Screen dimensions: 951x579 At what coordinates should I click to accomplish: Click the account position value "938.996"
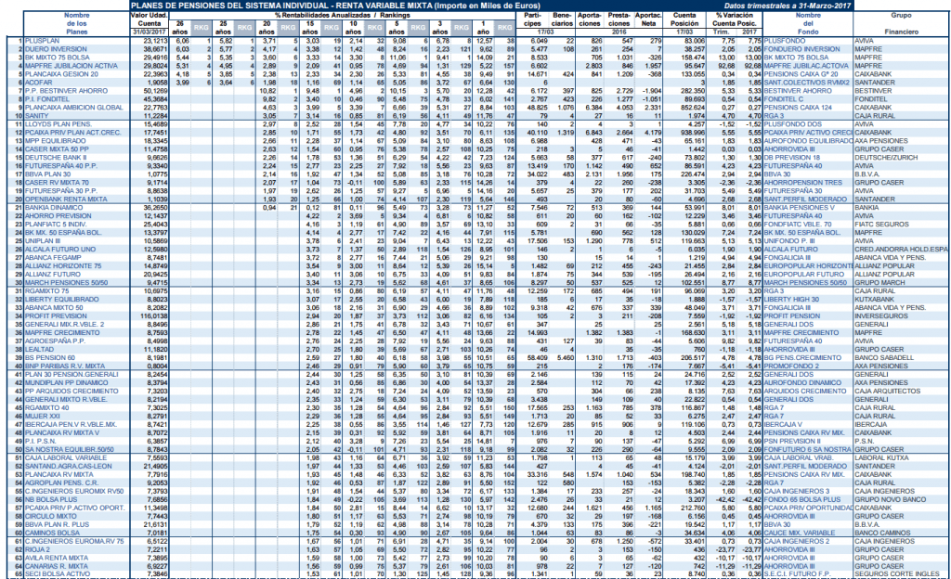pyautogui.click(x=693, y=132)
